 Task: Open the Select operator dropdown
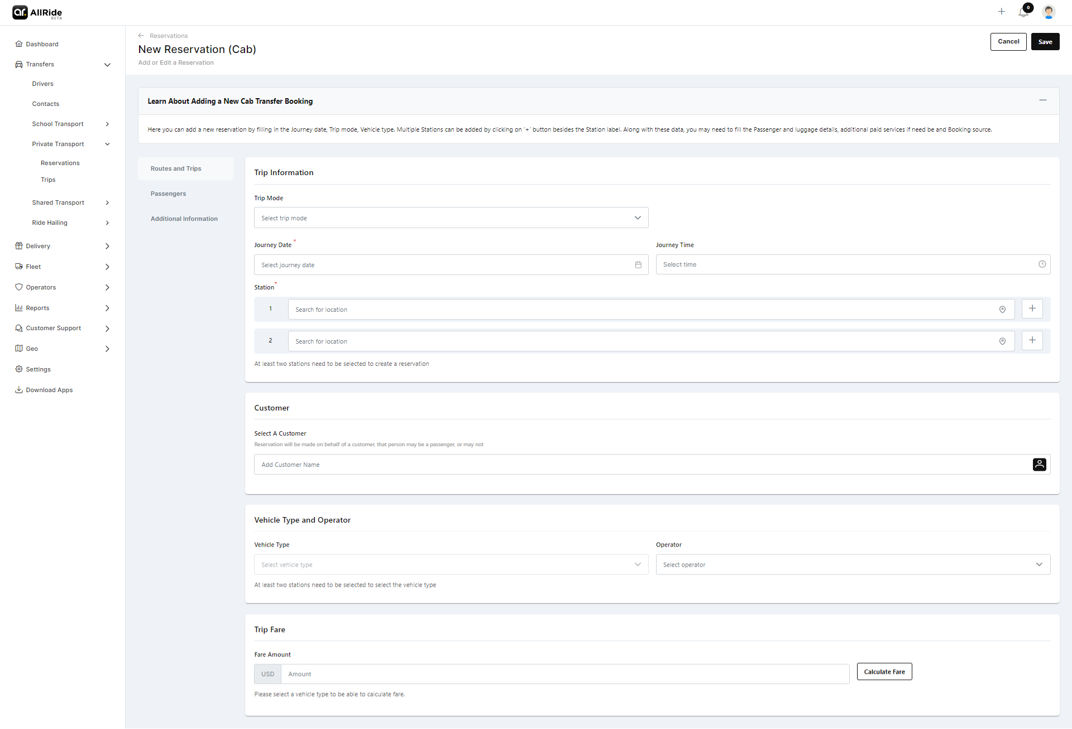click(x=853, y=564)
